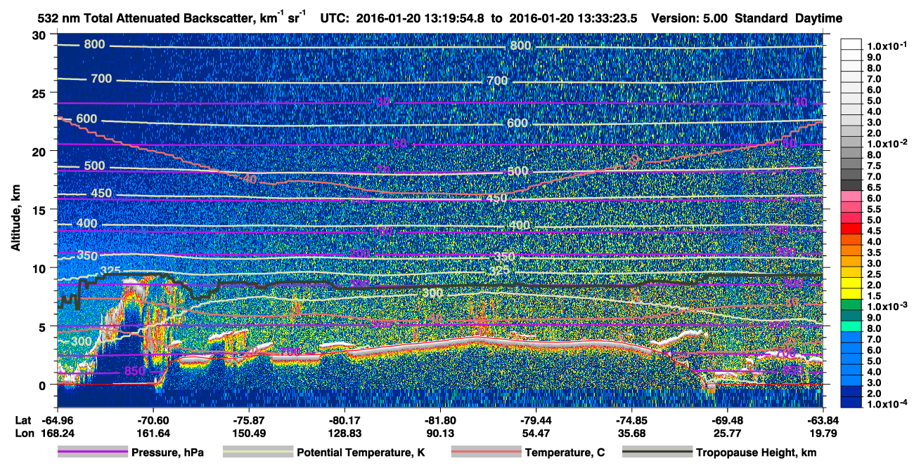Click the longitude value '150.49'

(249, 433)
